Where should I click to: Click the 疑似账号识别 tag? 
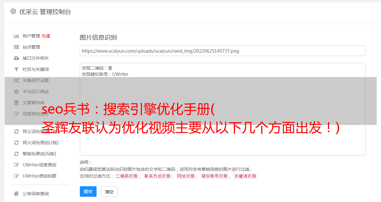(x=214, y=176)
